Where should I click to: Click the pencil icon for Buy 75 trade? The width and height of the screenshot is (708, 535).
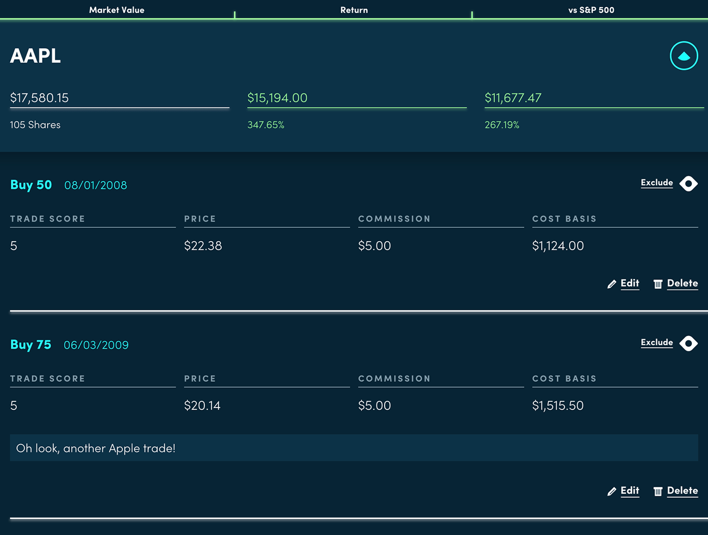click(x=612, y=492)
